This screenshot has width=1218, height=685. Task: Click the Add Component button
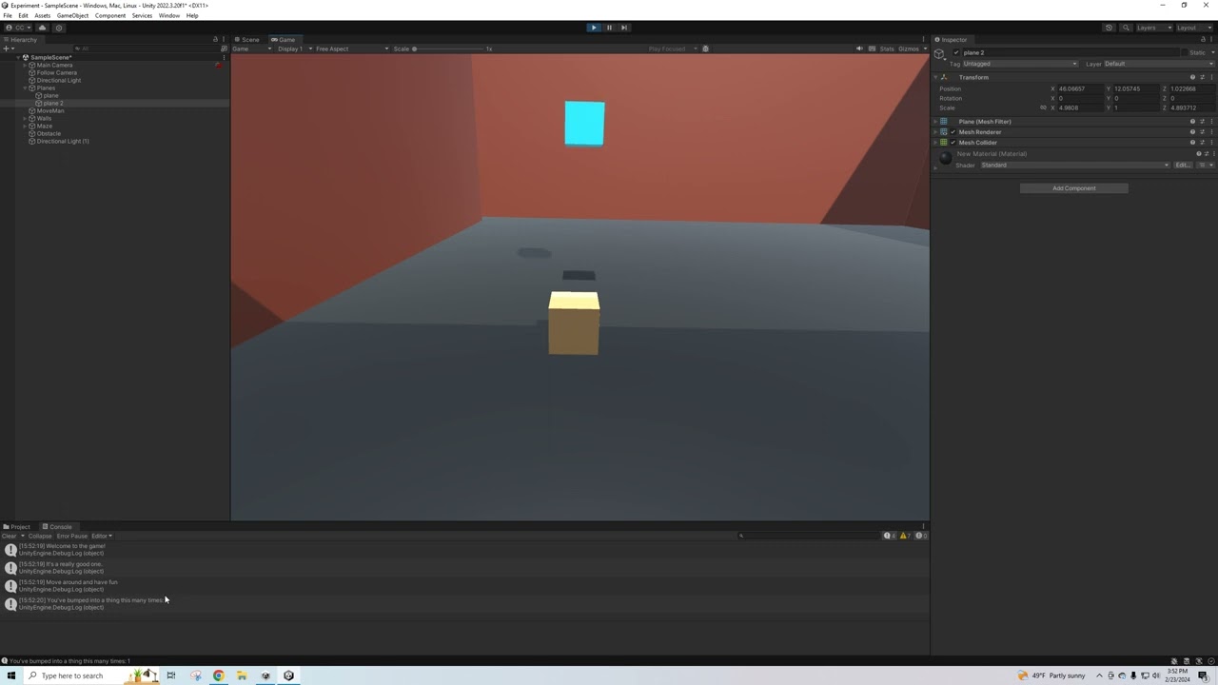pyautogui.click(x=1074, y=188)
